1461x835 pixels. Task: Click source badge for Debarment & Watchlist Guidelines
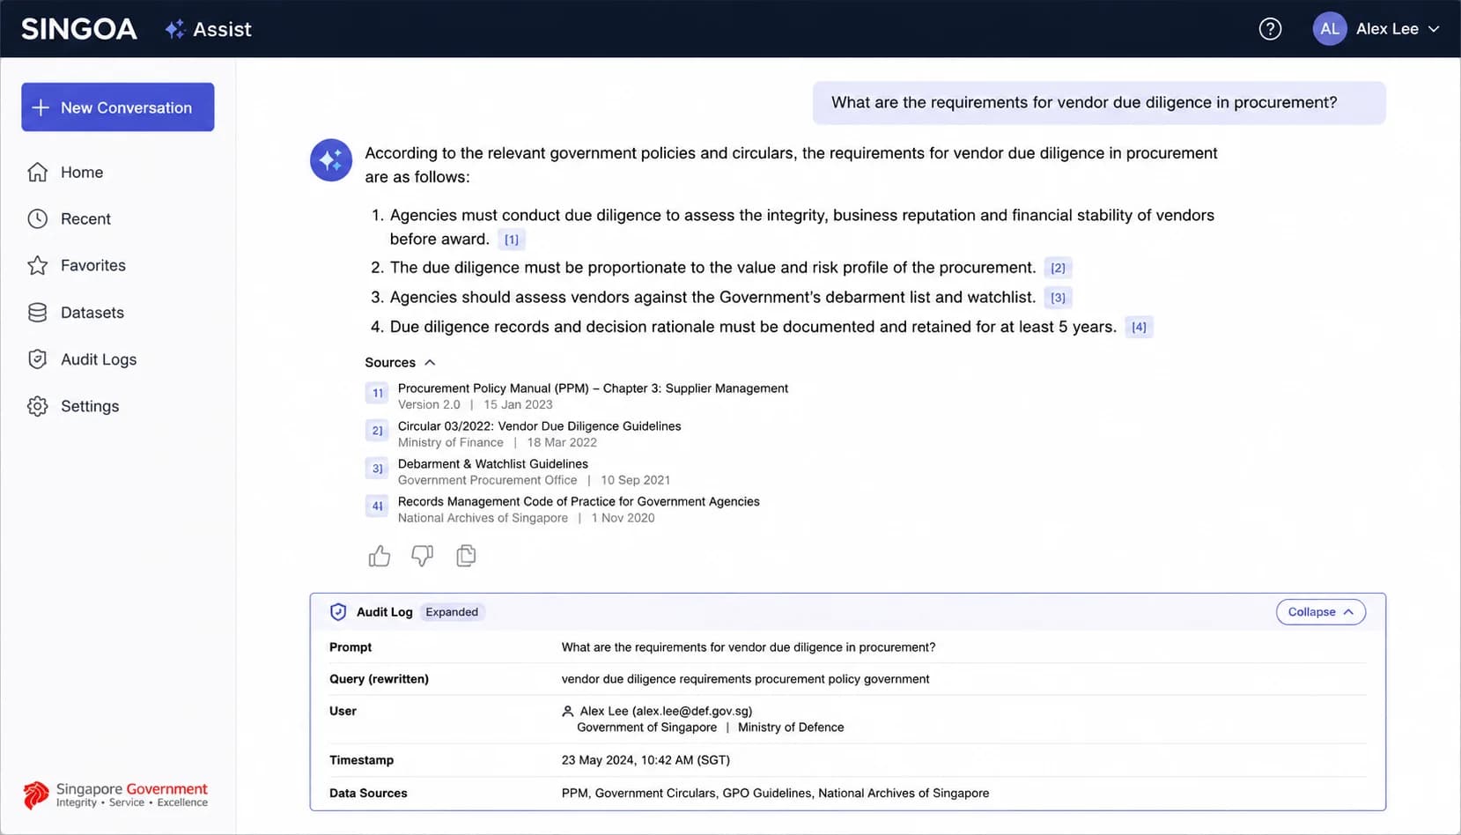coord(377,469)
